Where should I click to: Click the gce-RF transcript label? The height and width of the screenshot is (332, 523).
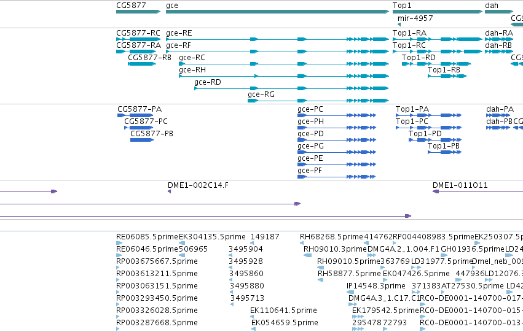click(178, 45)
